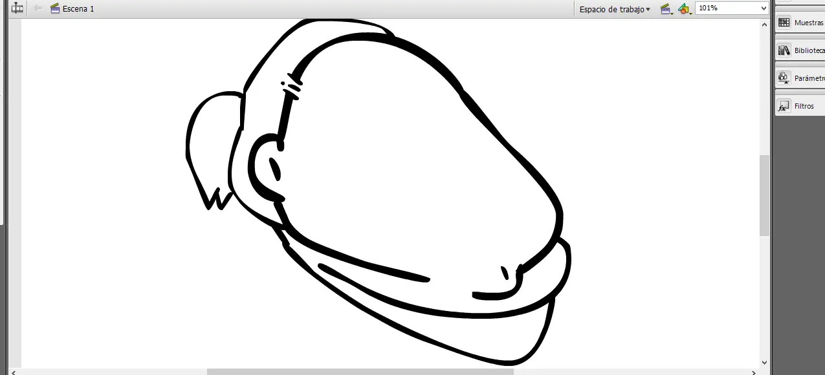Open the Espacio de trabajo workspace menu
The height and width of the screenshot is (375, 825).
click(x=615, y=9)
